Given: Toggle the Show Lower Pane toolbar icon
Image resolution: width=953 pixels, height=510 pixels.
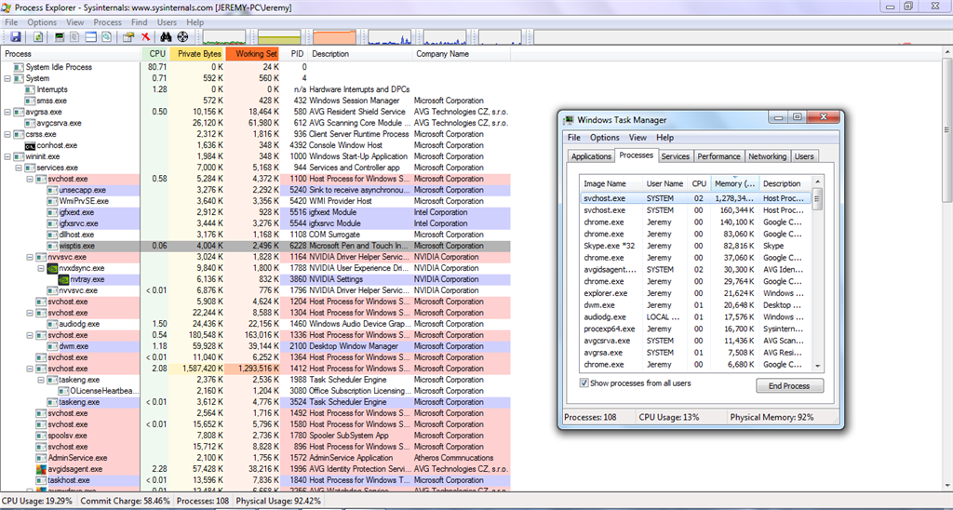Looking at the screenshot, I should pos(90,37).
